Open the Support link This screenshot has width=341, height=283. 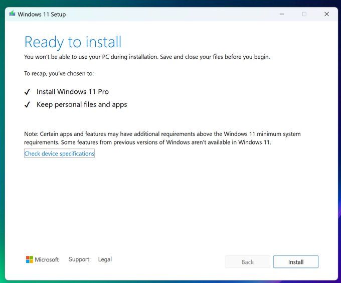tap(79, 259)
